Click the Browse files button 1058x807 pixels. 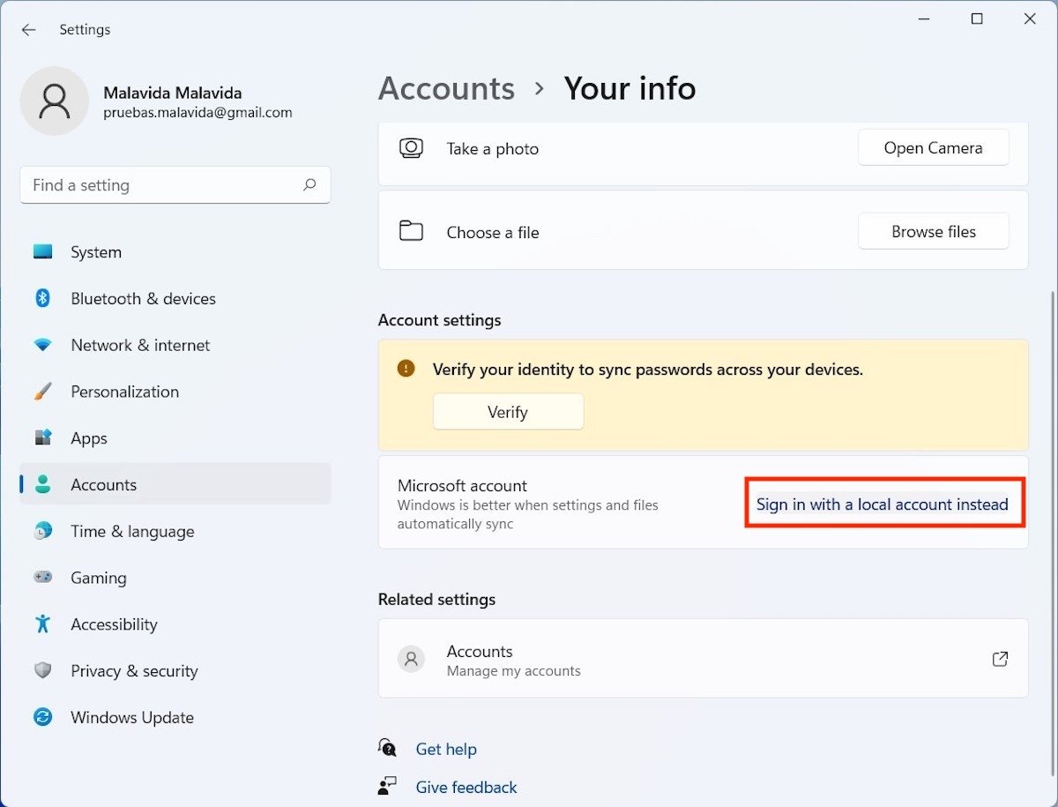click(x=933, y=232)
